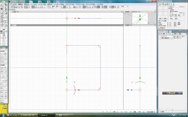Pick the divide edit tool
The image size is (188, 117).
click(x=2, y=85)
